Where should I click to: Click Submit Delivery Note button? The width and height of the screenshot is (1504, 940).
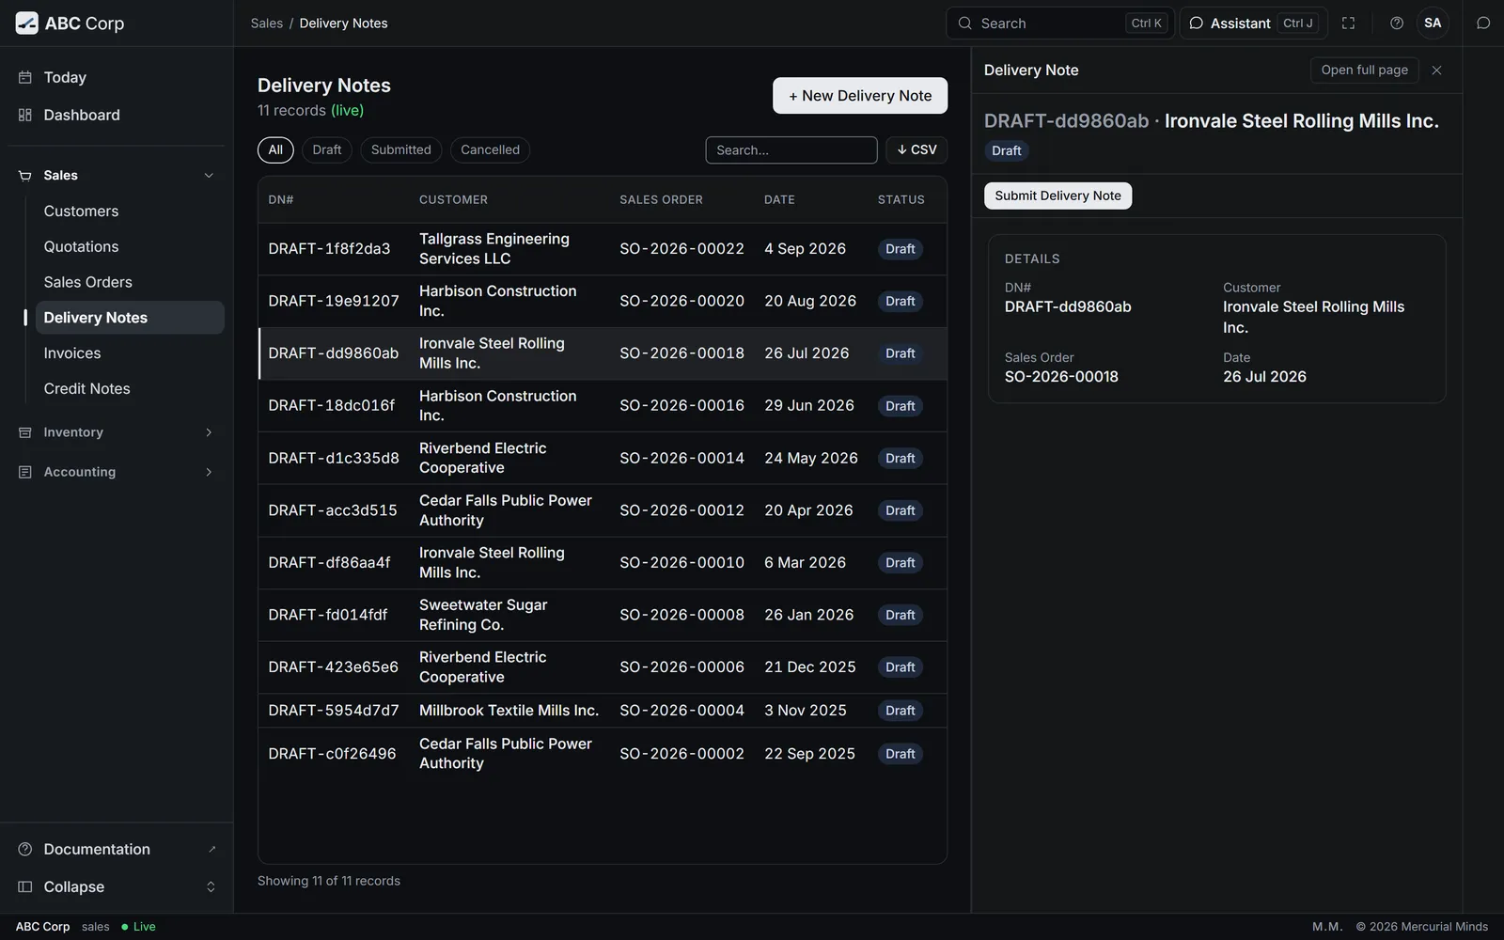[1058, 196]
